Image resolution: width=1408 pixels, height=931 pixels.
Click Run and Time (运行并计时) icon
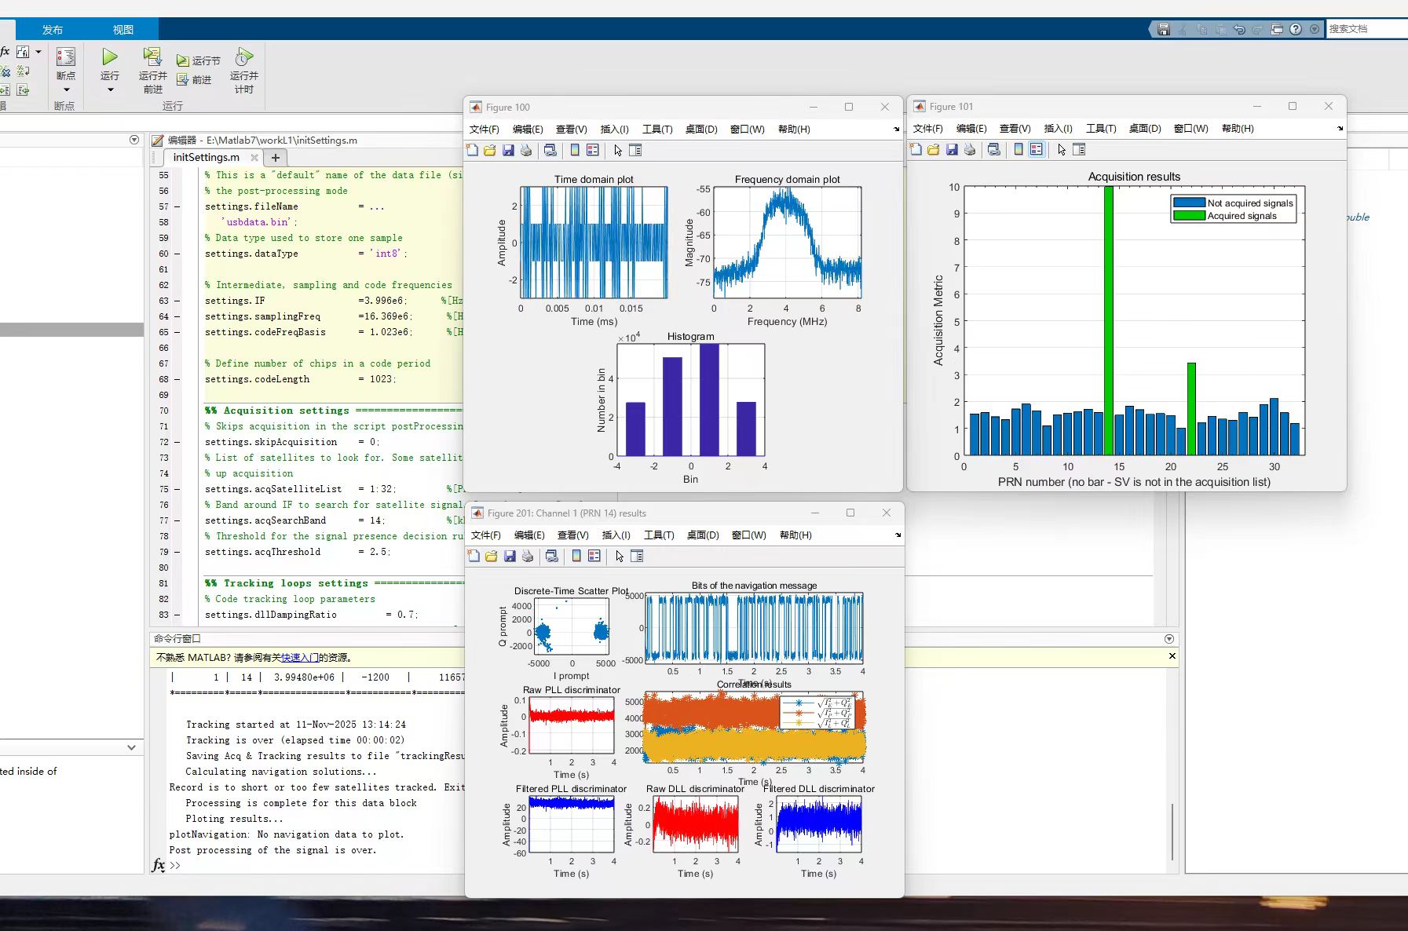click(x=244, y=57)
